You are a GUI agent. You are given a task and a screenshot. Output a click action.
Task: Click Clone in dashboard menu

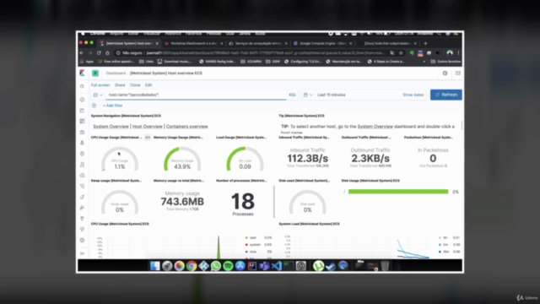135,85
